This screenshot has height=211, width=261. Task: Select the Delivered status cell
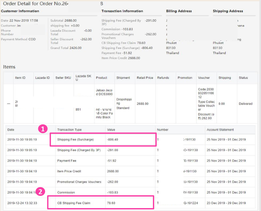pos(246,104)
